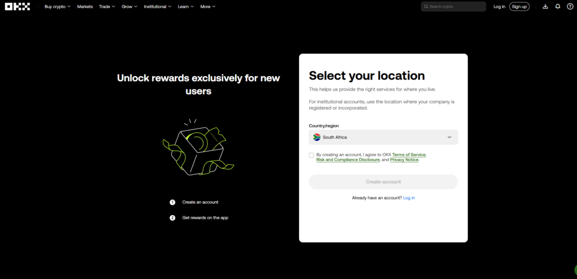Open the Privacy Notice link
This screenshot has height=279, width=577.
tap(404, 160)
